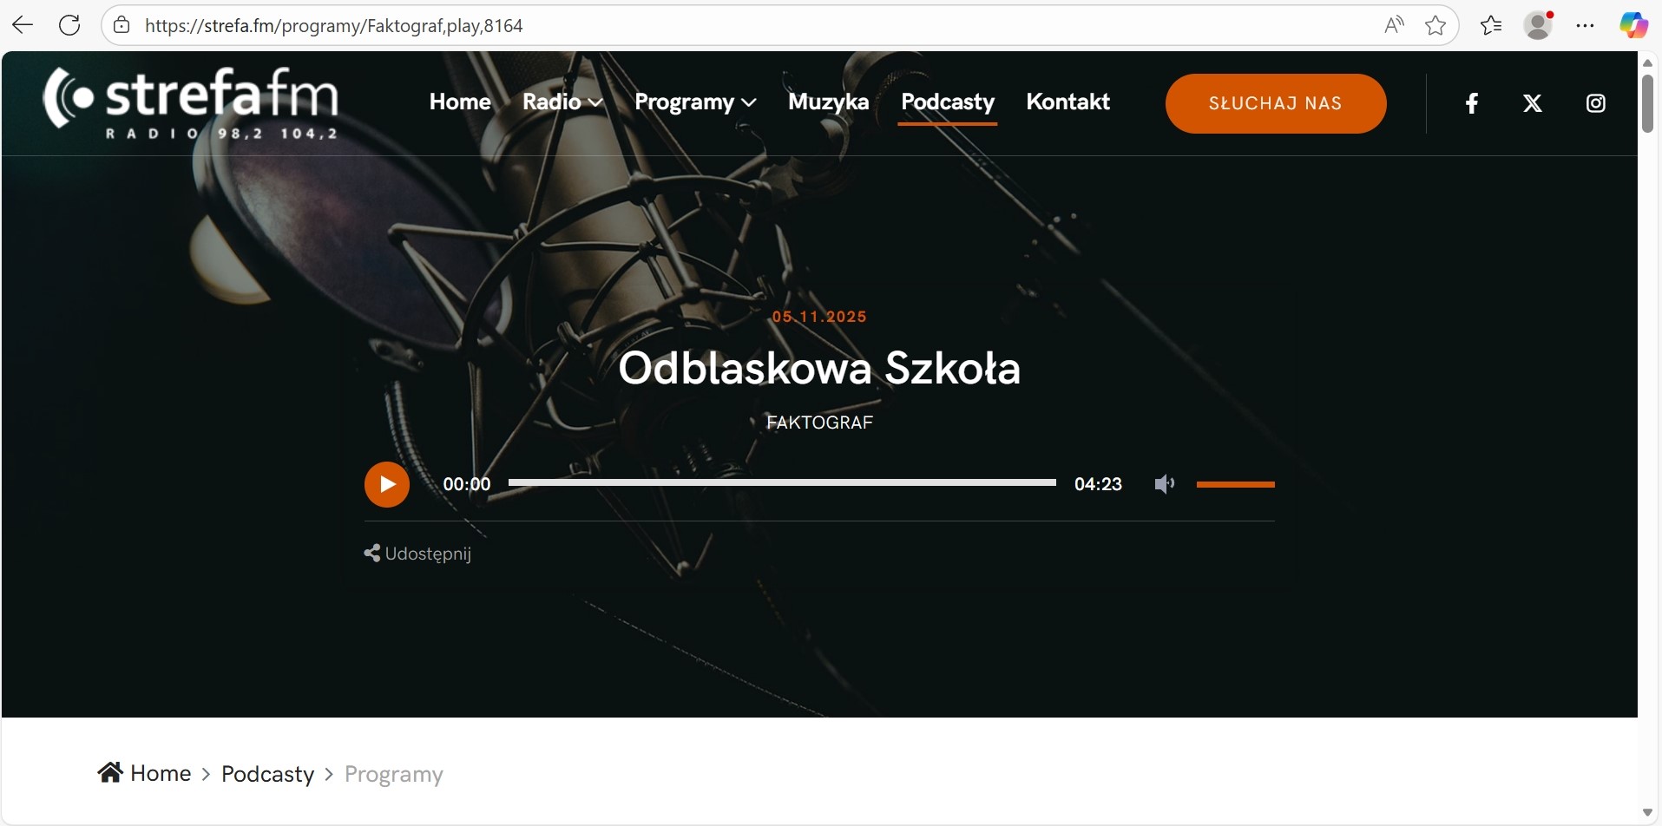
Task: Mute audio with the speaker icon
Action: (x=1164, y=484)
